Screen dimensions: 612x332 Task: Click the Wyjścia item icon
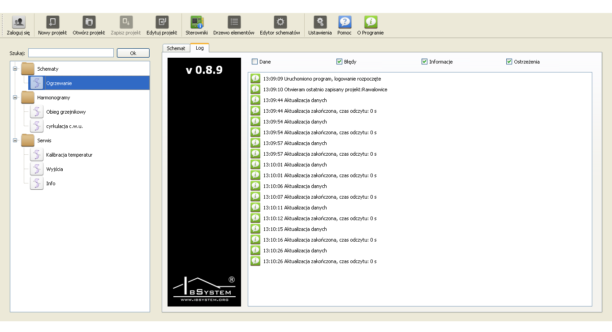pyautogui.click(x=37, y=169)
